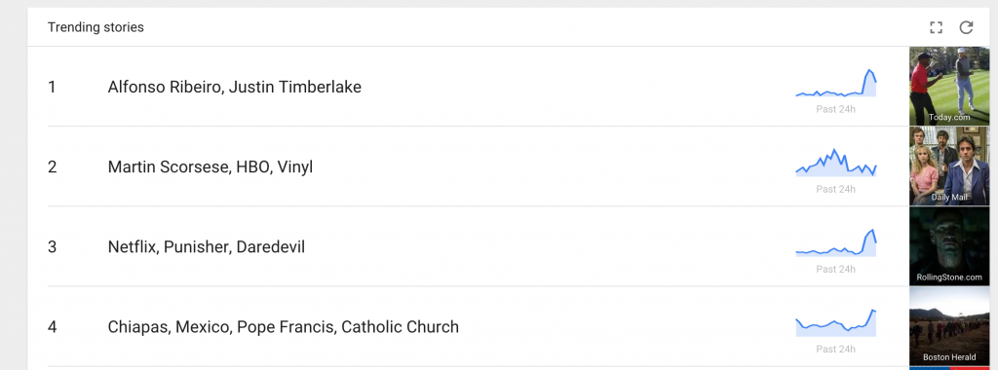The image size is (998, 370).
Task: View trend sparkline for Pope Francis story
Action: pos(835,323)
